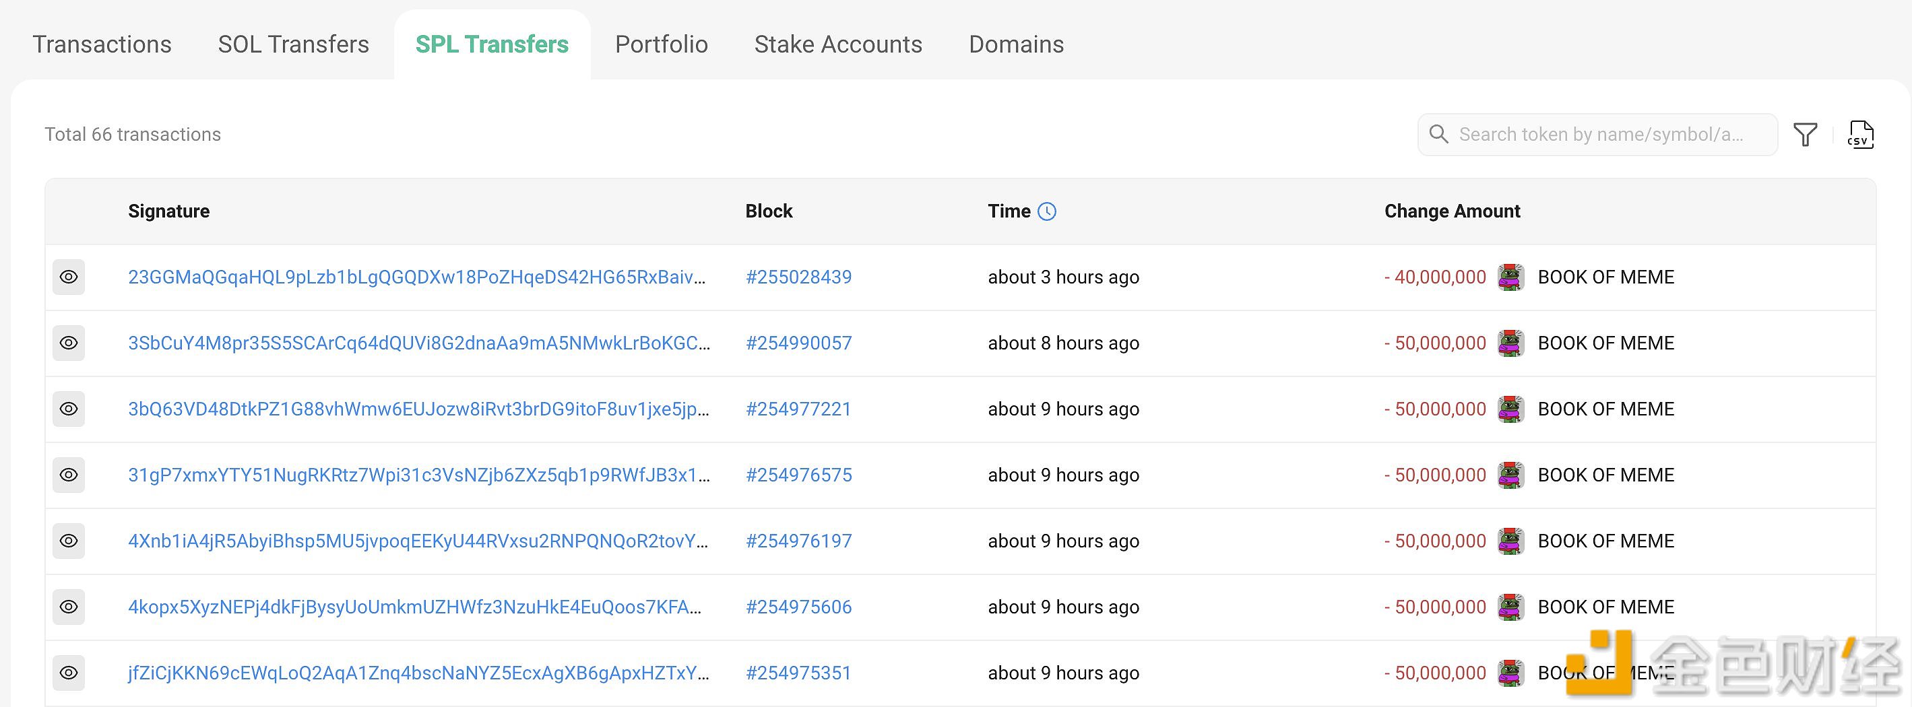Click the search magnifier icon
1912x707 pixels.
click(x=1438, y=134)
